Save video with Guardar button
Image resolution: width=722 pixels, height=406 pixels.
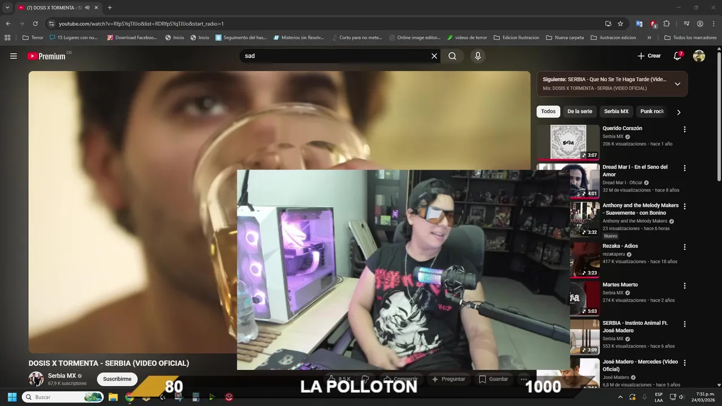pyautogui.click(x=494, y=379)
